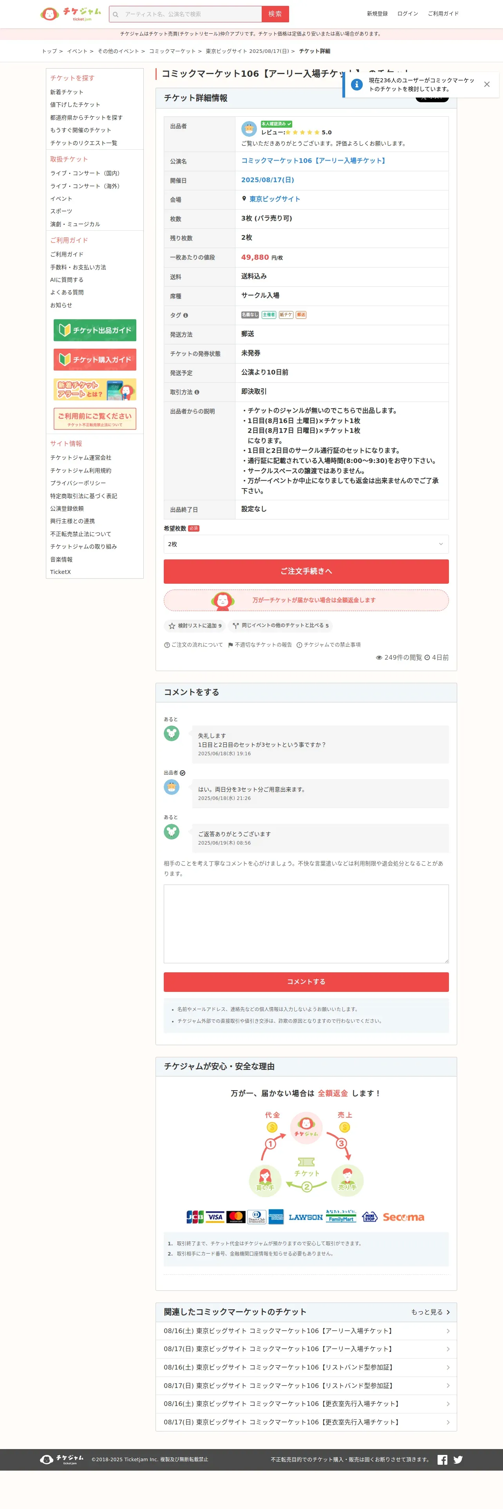The image size is (503, 1509).
Task: Select 新着チケット in the sidebar
Action: click(x=67, y=92)
